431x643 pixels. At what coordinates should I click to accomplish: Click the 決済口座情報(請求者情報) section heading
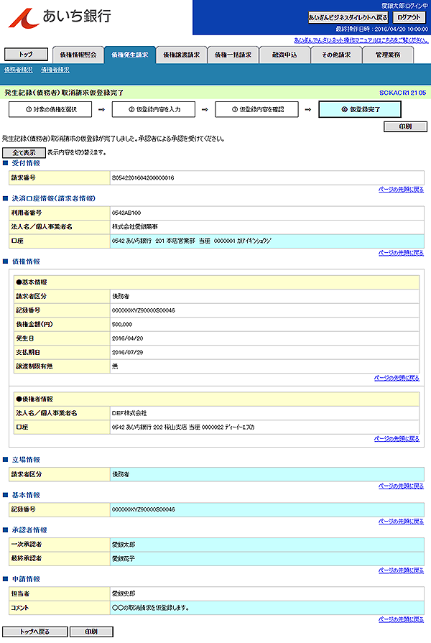pos(53,198)
